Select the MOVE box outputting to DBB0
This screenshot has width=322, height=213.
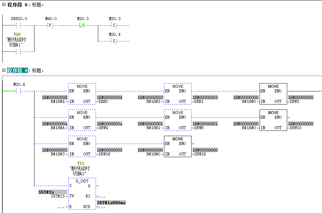(x=82, y=94)
